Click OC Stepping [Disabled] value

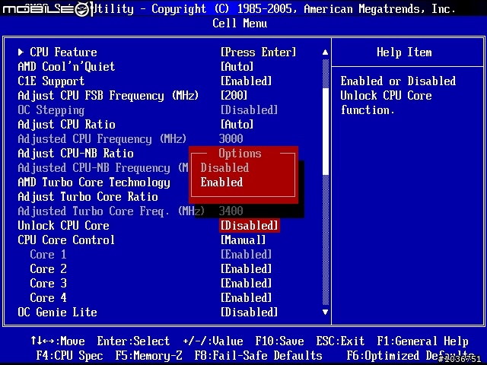pyautogui.click(x=249, y=109)
